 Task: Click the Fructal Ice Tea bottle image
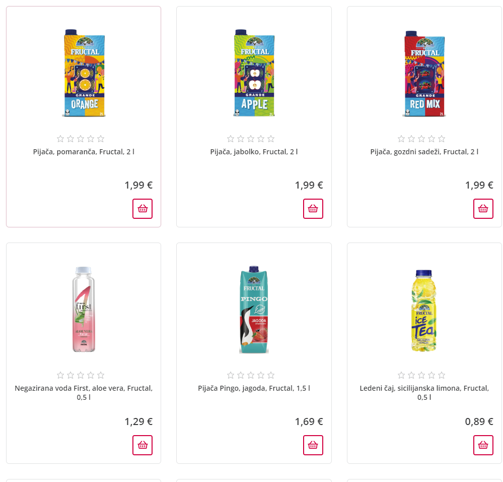coord(424,310)
